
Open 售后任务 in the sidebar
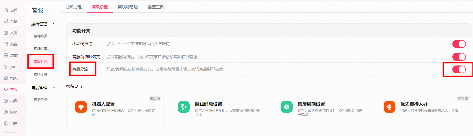click(41, 100)
